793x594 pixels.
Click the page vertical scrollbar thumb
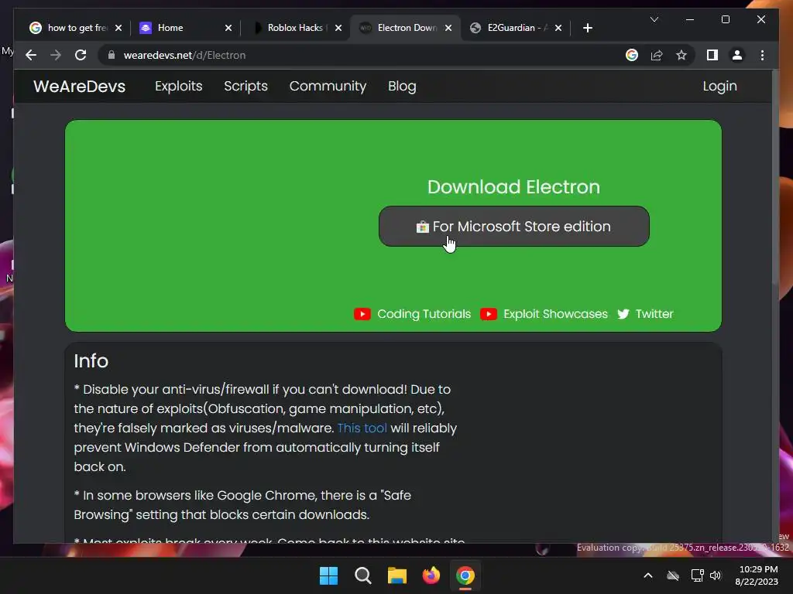pyautogui.click(x=776, y=177)
